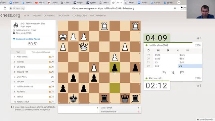Open a new browser tab

(x=179, y=3)
